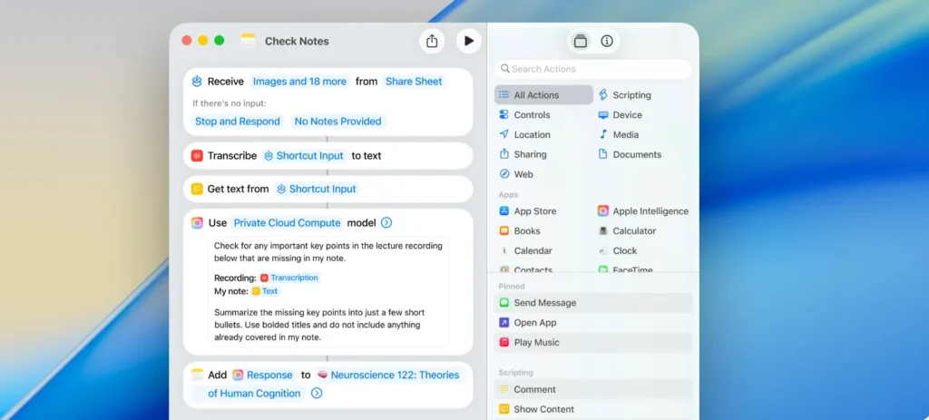Add the pinned Play Music action
The width and height of the screenshot is (929, 420).
(x=593, y=342)
